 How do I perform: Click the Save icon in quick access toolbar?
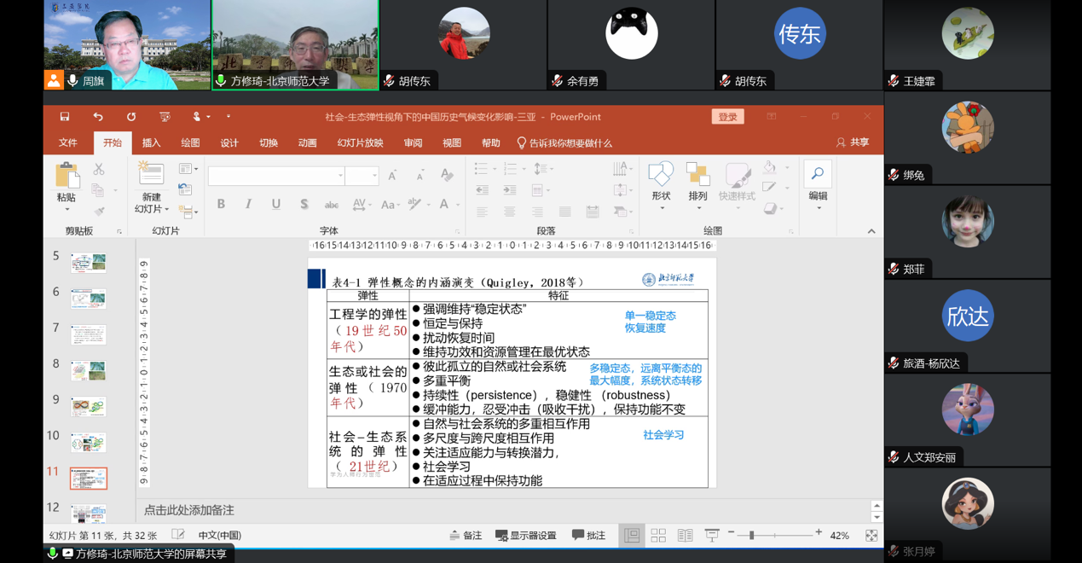[x=65, y=117]
